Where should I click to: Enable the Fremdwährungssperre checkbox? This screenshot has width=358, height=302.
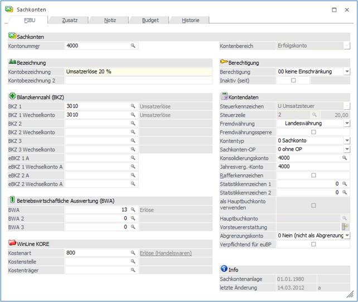coord(313,132)
